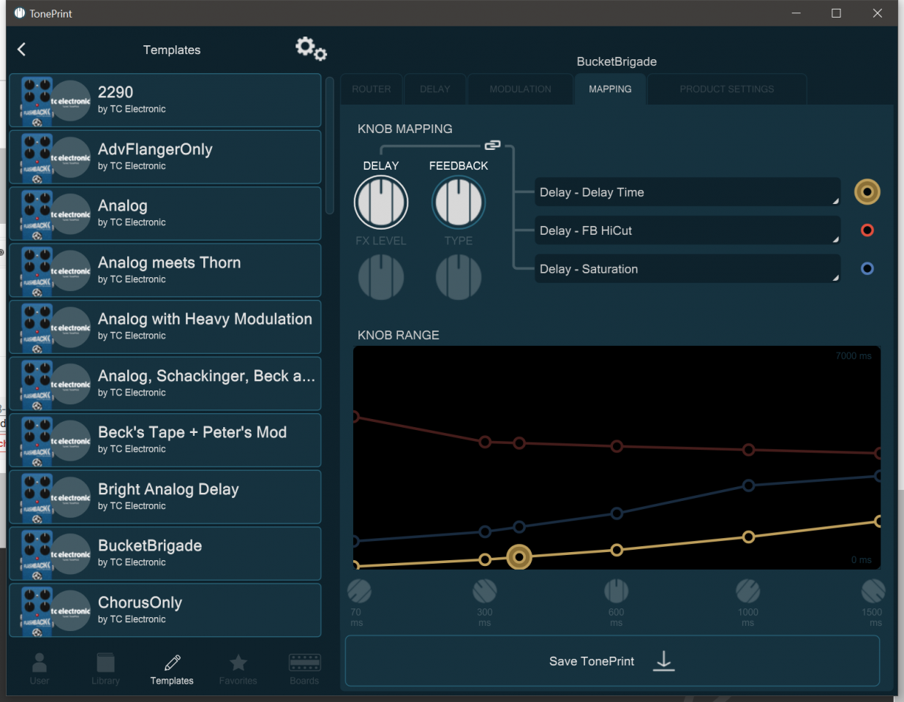
Task: Open the Library section
Action: pos(105,669)
